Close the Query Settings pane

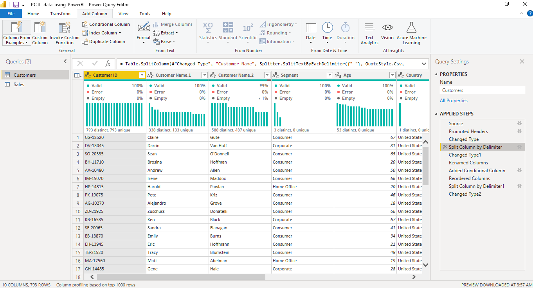pos(522,61)
